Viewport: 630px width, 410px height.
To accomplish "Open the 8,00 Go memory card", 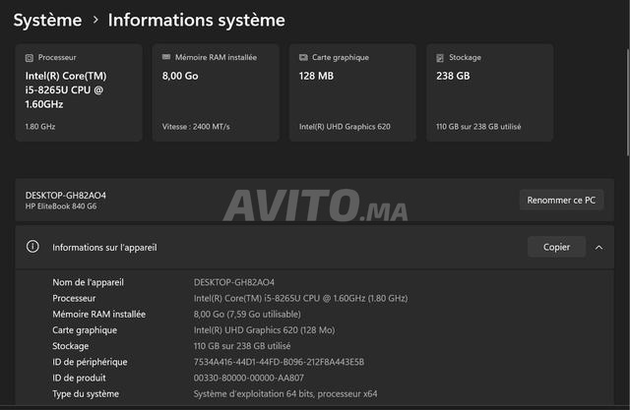I will pos(216,92).
